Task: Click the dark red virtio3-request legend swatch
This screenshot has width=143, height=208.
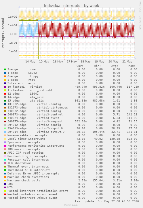Action: [x=5, y=122]
